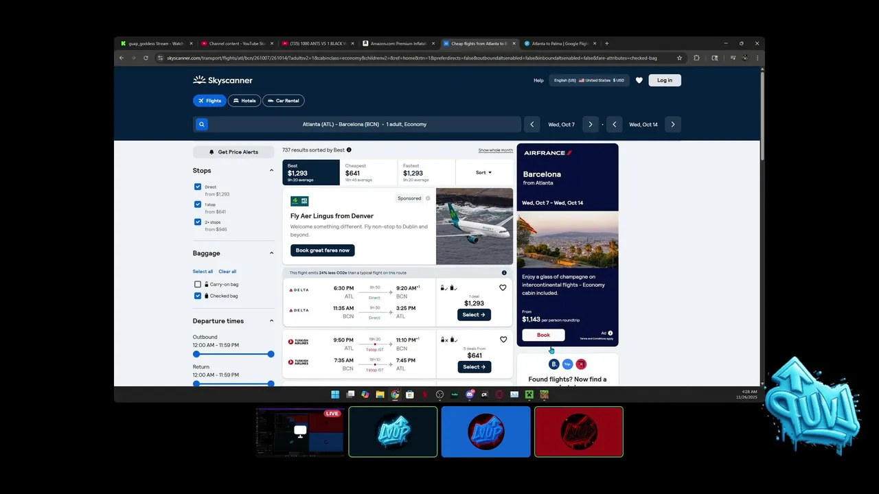Open Microsoft Store on the taskbar

(410, 395)
